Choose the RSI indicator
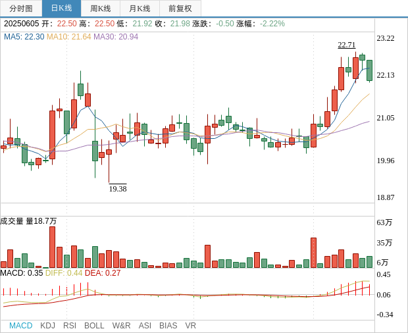Image resolution: width=408 pixels, height=333 pixels. tap(70, 326)
